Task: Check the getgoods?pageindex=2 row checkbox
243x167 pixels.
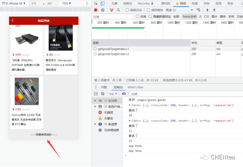Action: [95, 54]
